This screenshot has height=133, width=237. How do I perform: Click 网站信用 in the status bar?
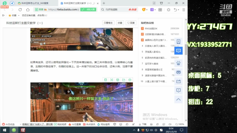pos(104,124)
